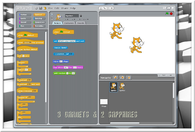Select the Pen block category
Viewport: 195px width, 132px height.
(x=25, y=26)
